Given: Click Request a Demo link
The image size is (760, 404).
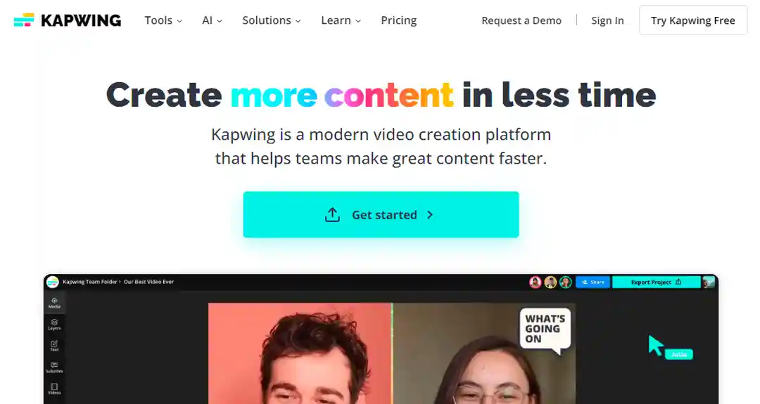Looking at the screenshot, I should coord(521,20).
